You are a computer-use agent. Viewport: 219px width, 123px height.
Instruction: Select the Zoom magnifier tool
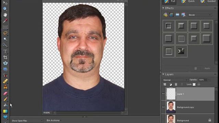(x=5, y=9)
